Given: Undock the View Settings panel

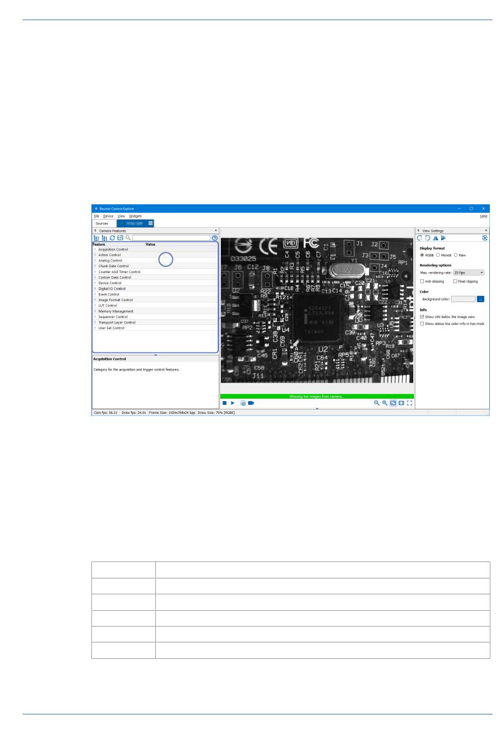Looking at the screenshot, I should click(419, 231).
